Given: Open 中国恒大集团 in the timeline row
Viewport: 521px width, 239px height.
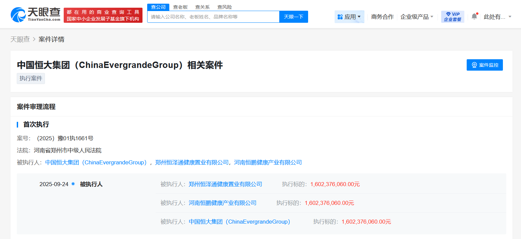Looking at the screenshot, I should (x=239, y=222).
